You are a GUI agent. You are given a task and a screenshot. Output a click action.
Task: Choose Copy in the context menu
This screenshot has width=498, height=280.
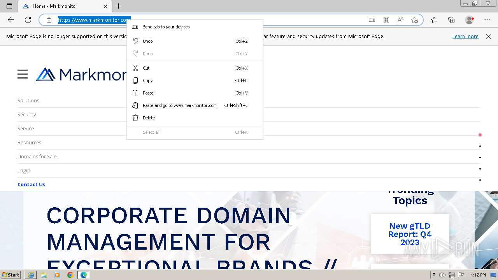point(195,80)
